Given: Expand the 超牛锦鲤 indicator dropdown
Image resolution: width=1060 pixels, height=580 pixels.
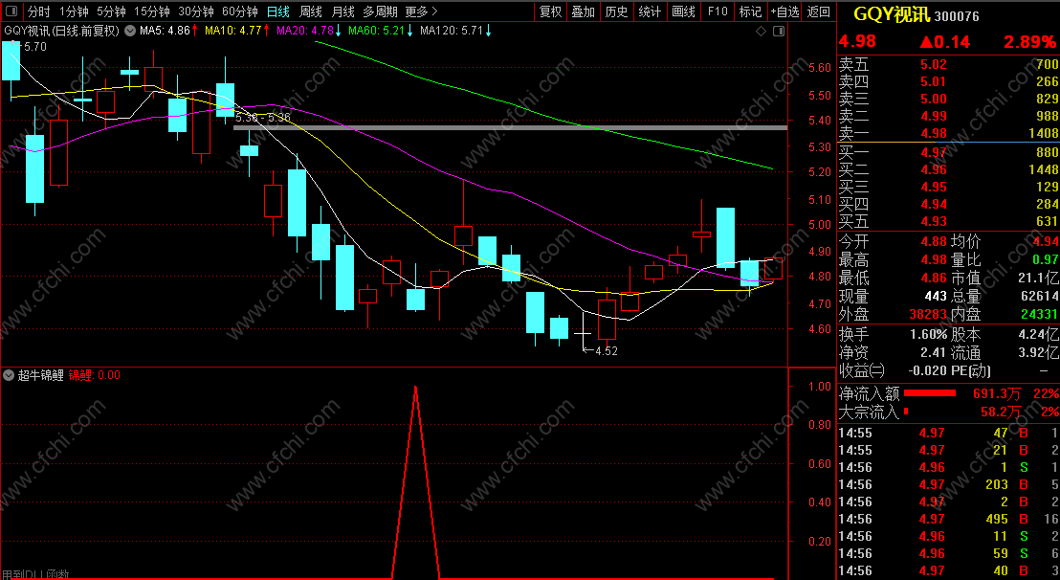Looking at the screenshot, I should pos(9,375).
